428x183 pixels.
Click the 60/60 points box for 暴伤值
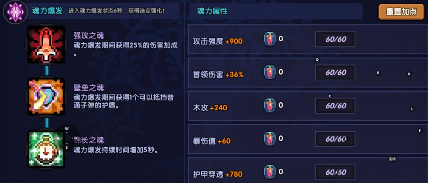[335, 139]
